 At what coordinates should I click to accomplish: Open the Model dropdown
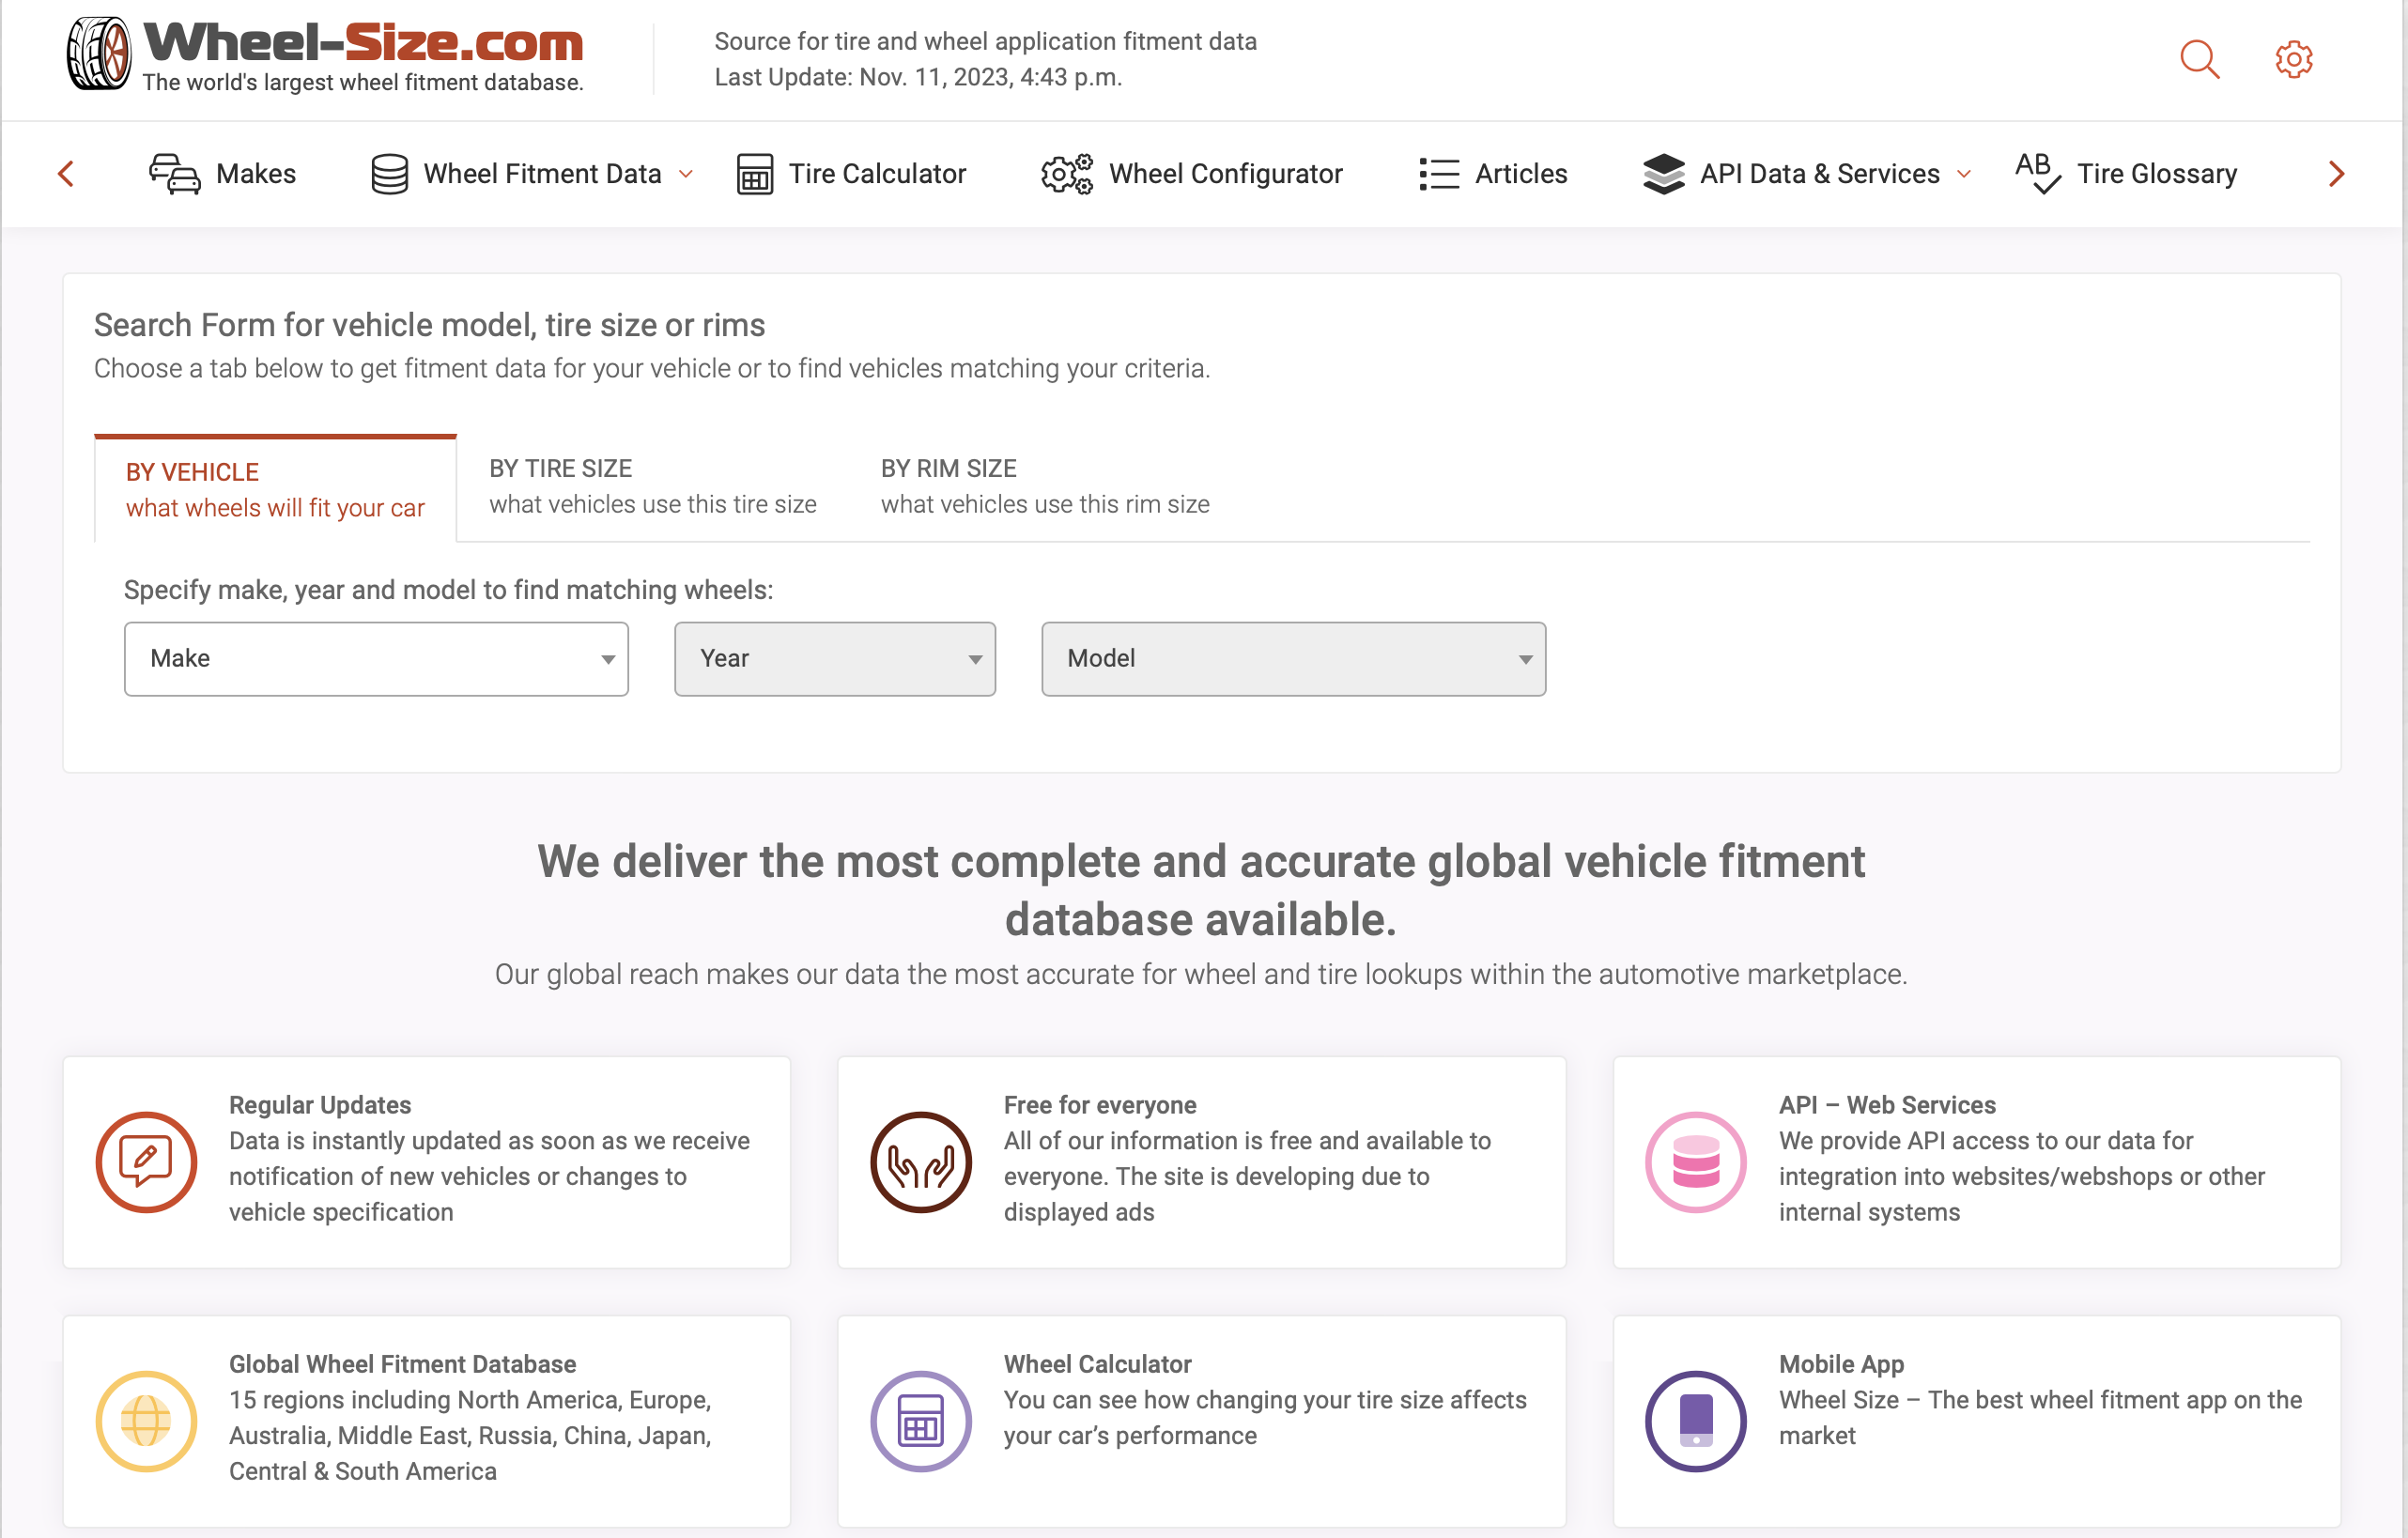[1293, 659]
